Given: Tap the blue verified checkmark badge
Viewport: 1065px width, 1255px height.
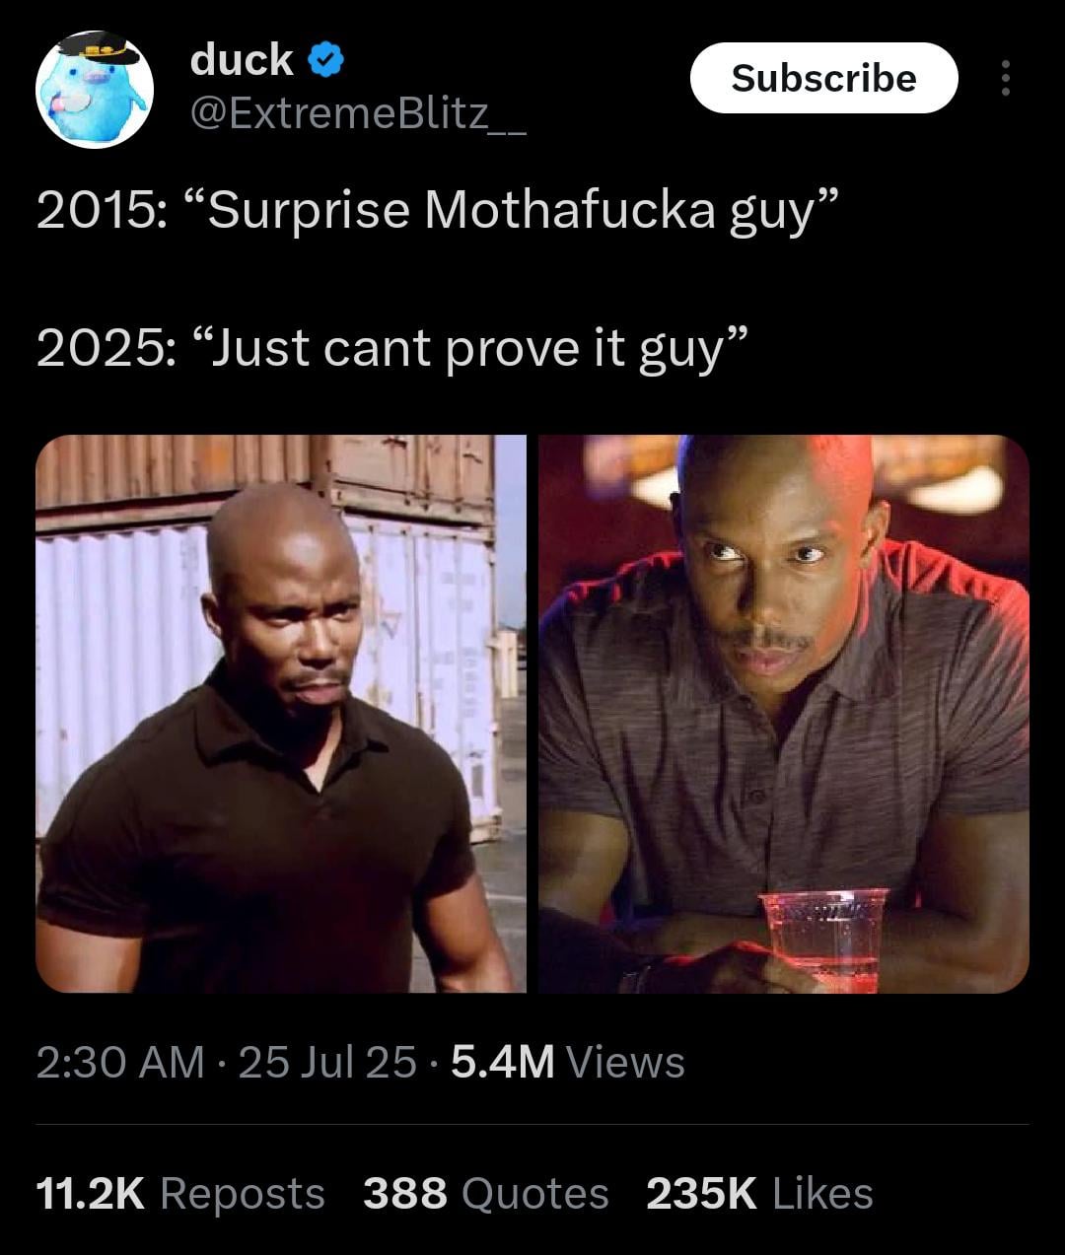Looking at the screenshot, I should (x=326, y=61).
